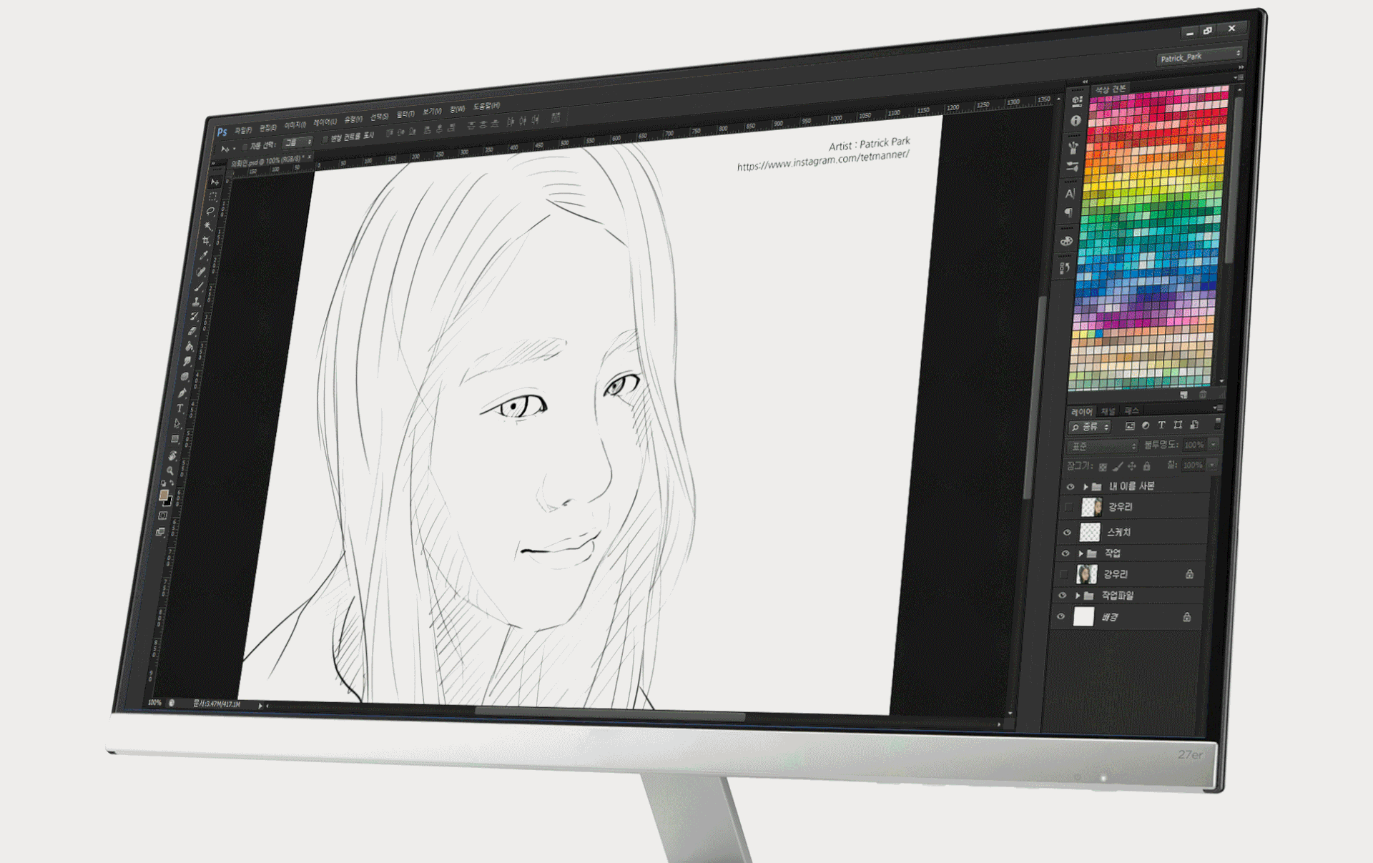This screenshot has width=1373, height=863.
Task: Select the Pen tool
Action: pos(182,393)
